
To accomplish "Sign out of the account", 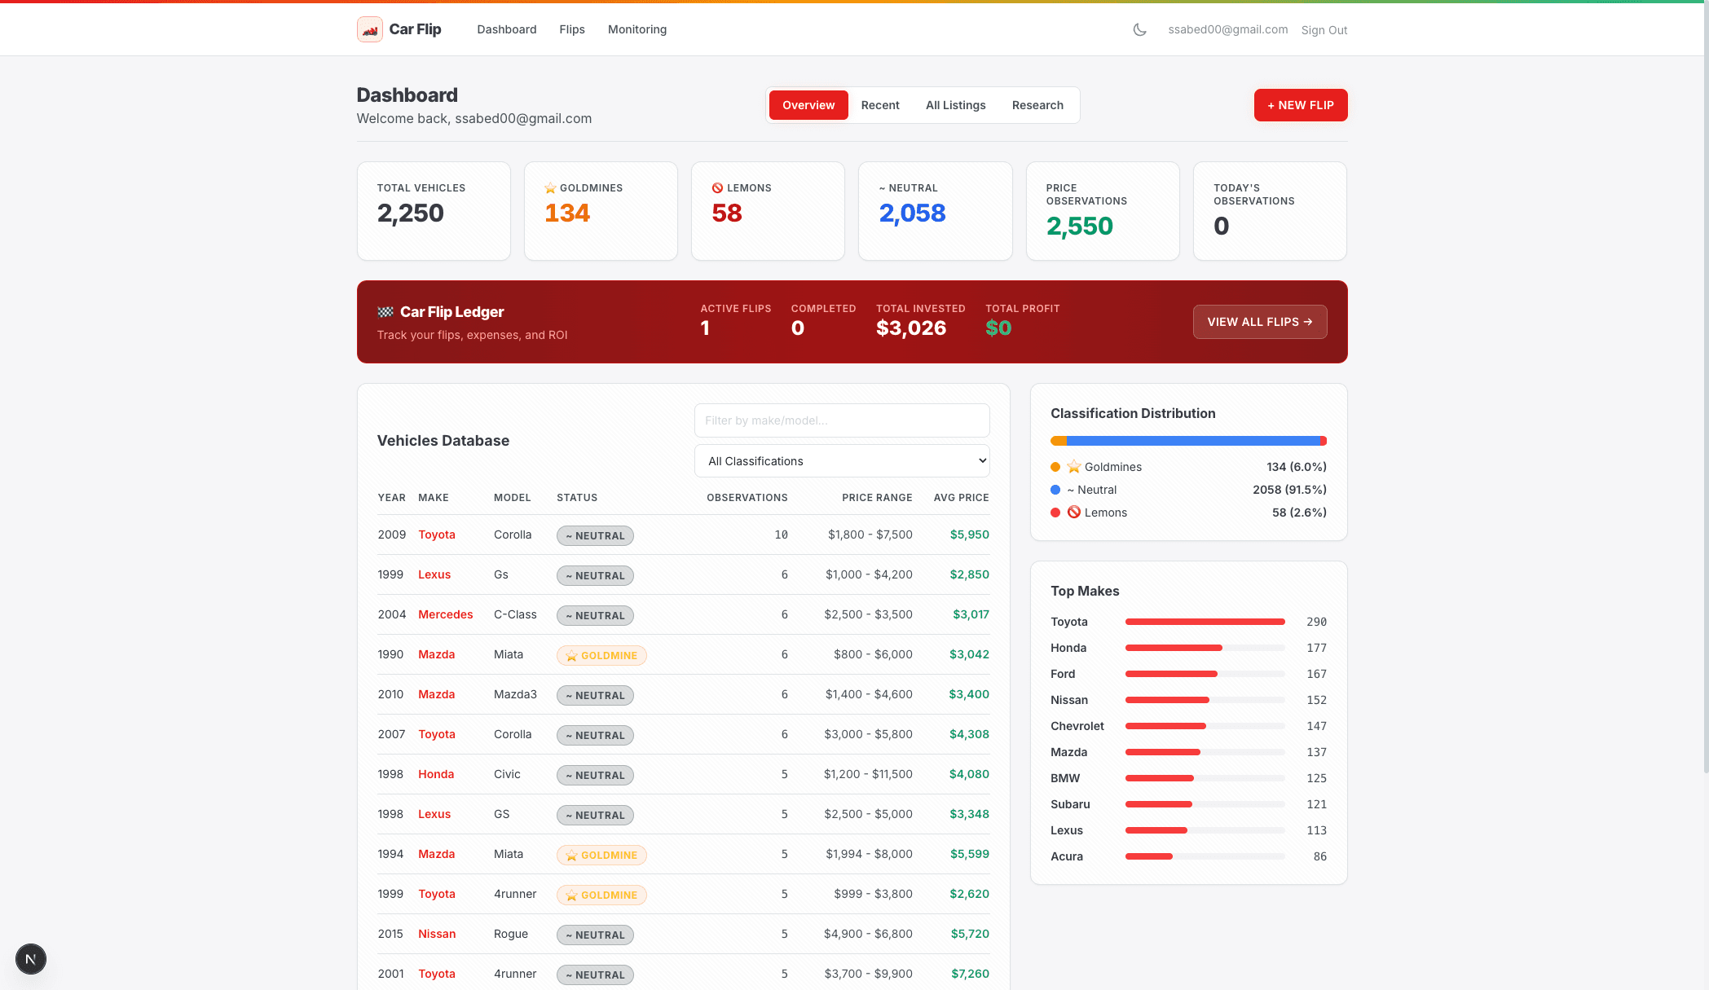I will click(x=1324, y=29).
